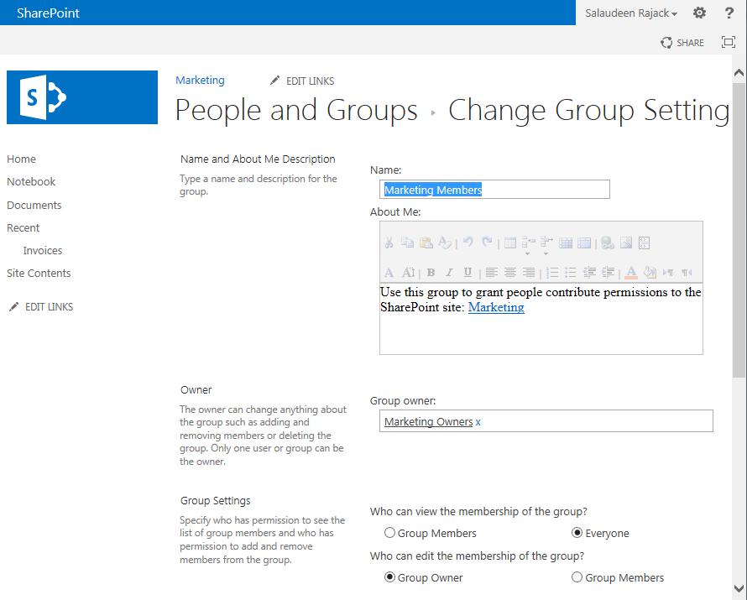747x600 pixels.
Task: Open Home in the left navigation
Action: tap(22, 159)
